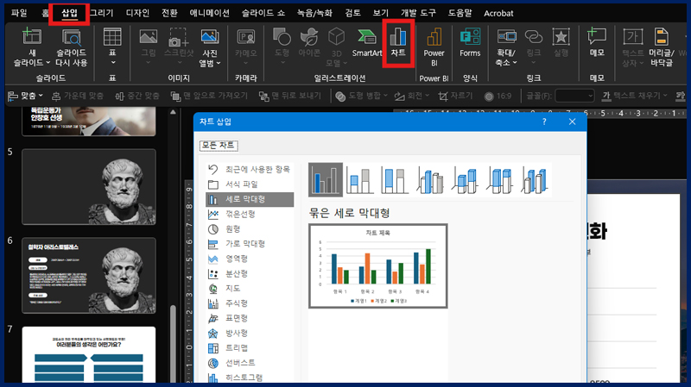Select the 3D column chart subtype

pos(534,179)
